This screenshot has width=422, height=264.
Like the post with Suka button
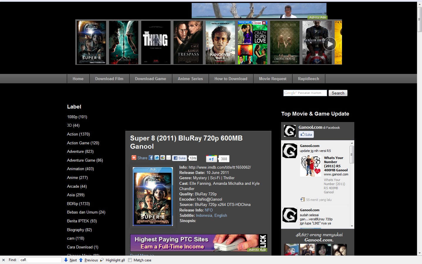tap(180, 158)
